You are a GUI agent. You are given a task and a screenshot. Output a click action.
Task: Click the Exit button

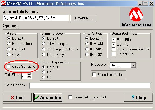click(17, 97)
